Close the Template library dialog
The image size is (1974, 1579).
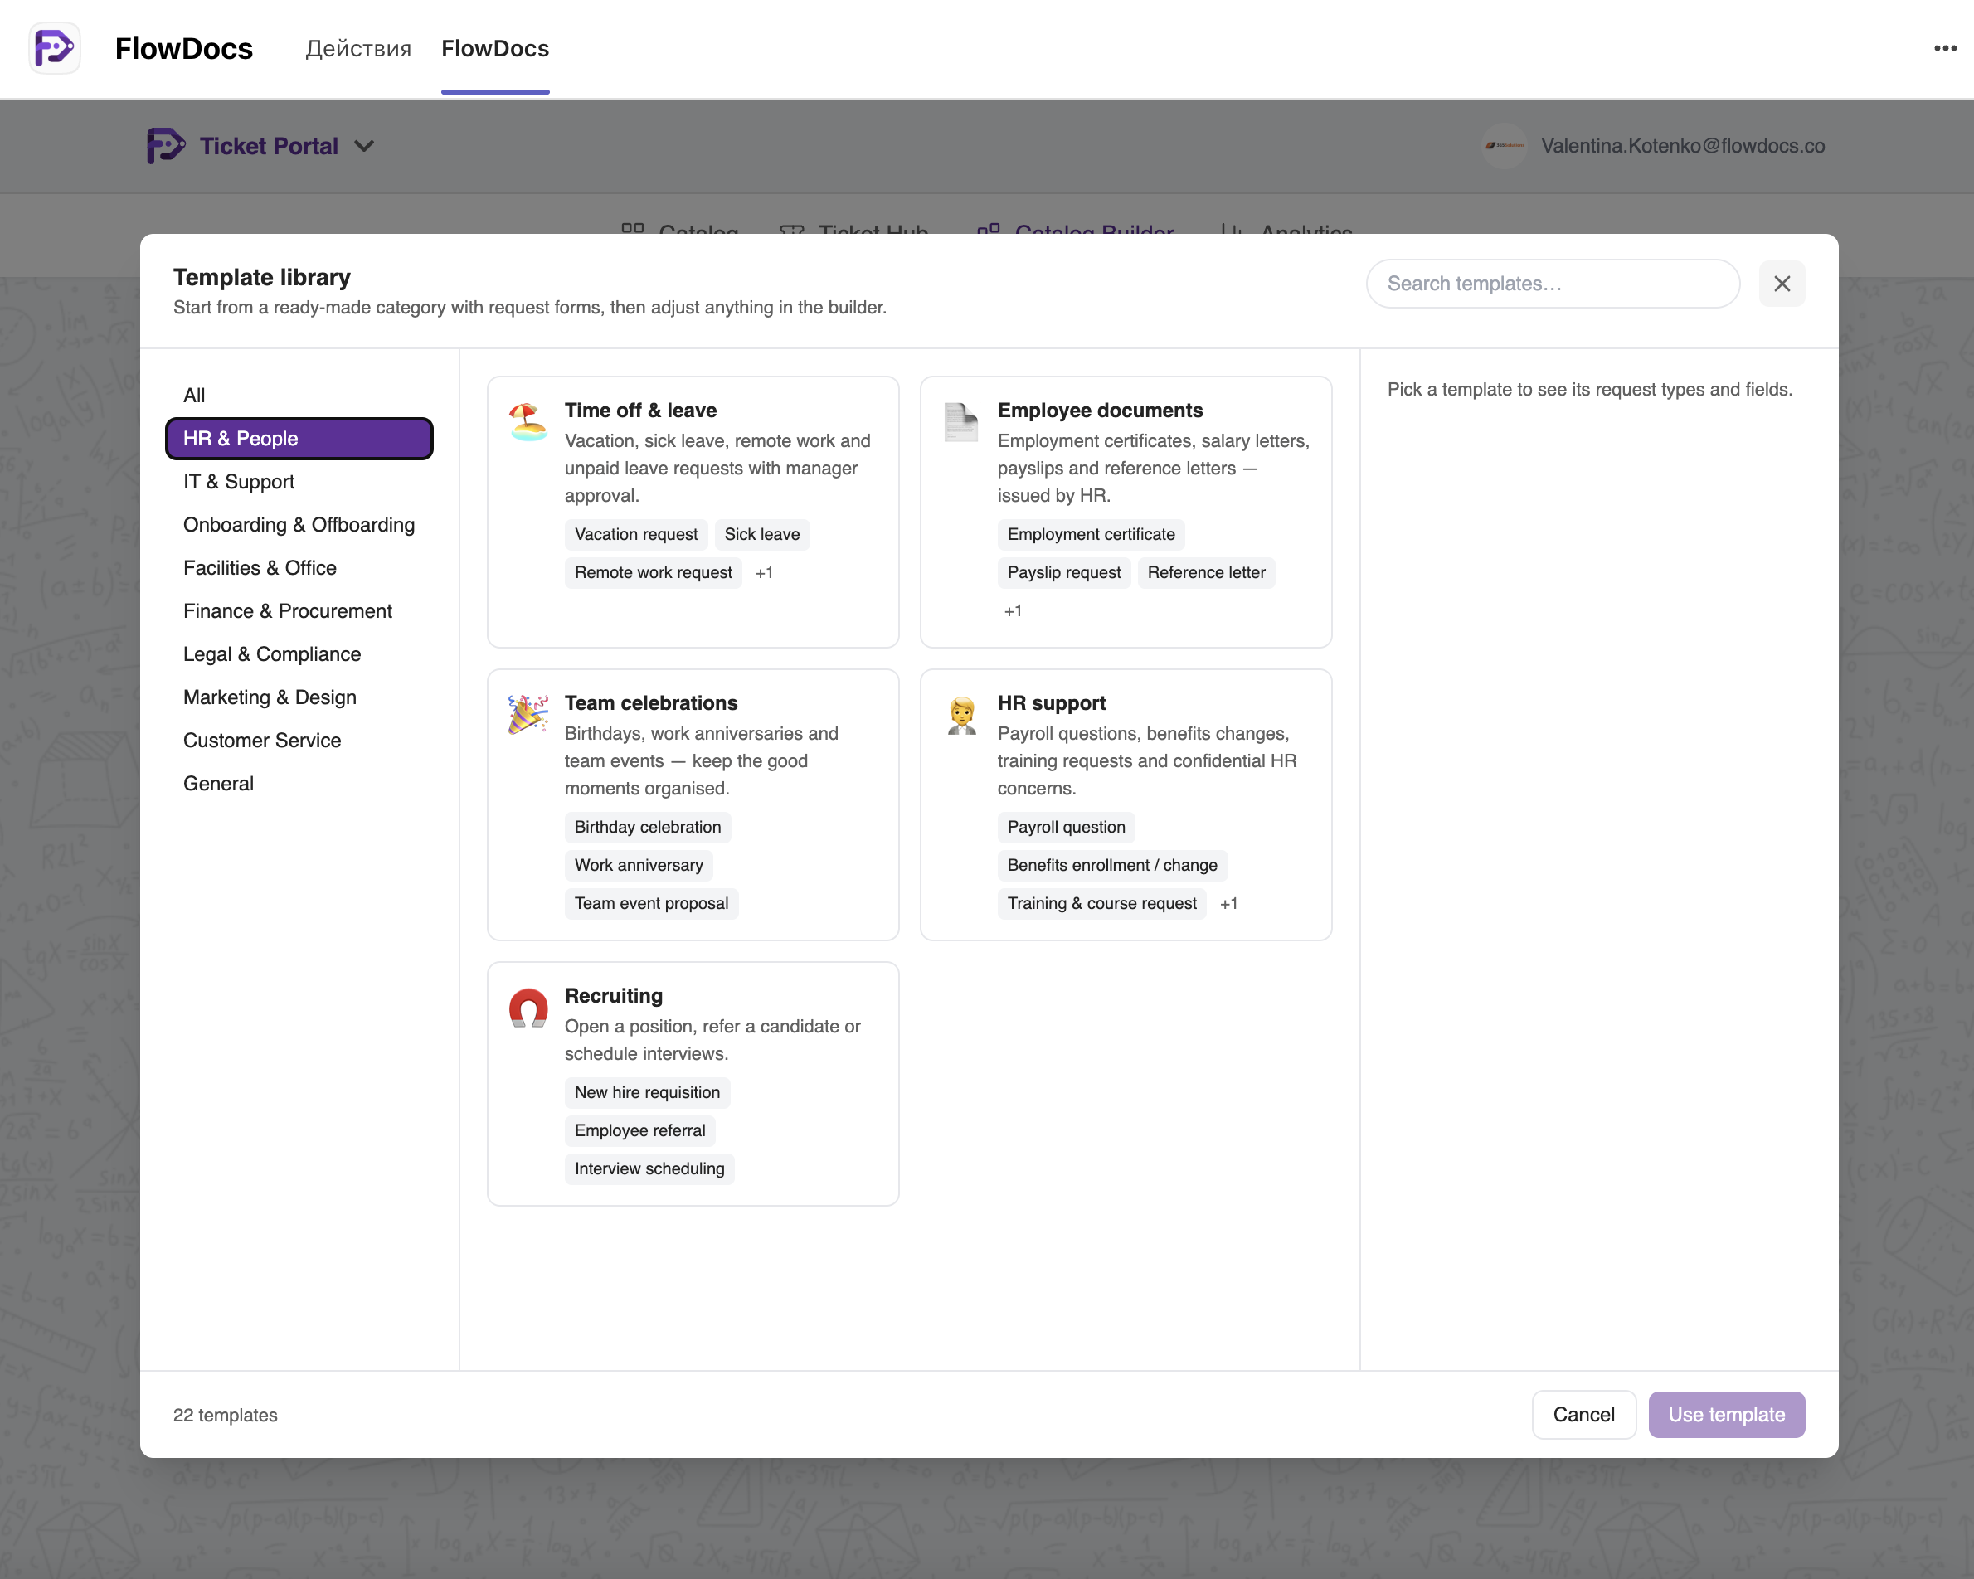click(x=1782, y=284)
